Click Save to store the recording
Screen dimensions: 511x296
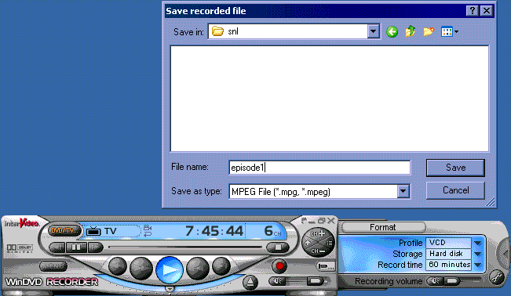pos(455,168)
